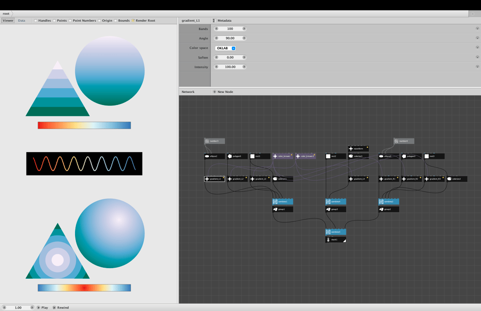Select the stack1 rendered node
This screenshot has width=481, height=311.
tap(336, 240)
